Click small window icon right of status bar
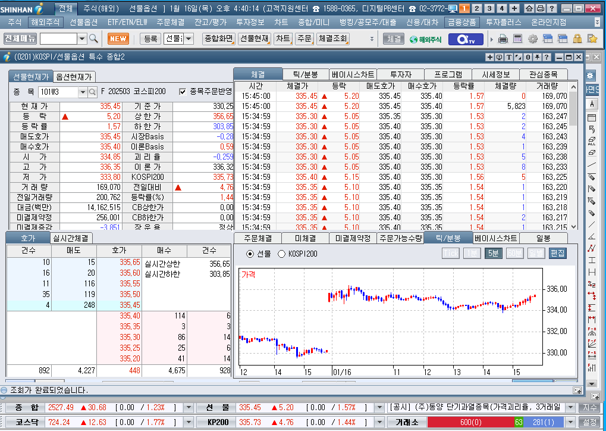 click(577, 391)
